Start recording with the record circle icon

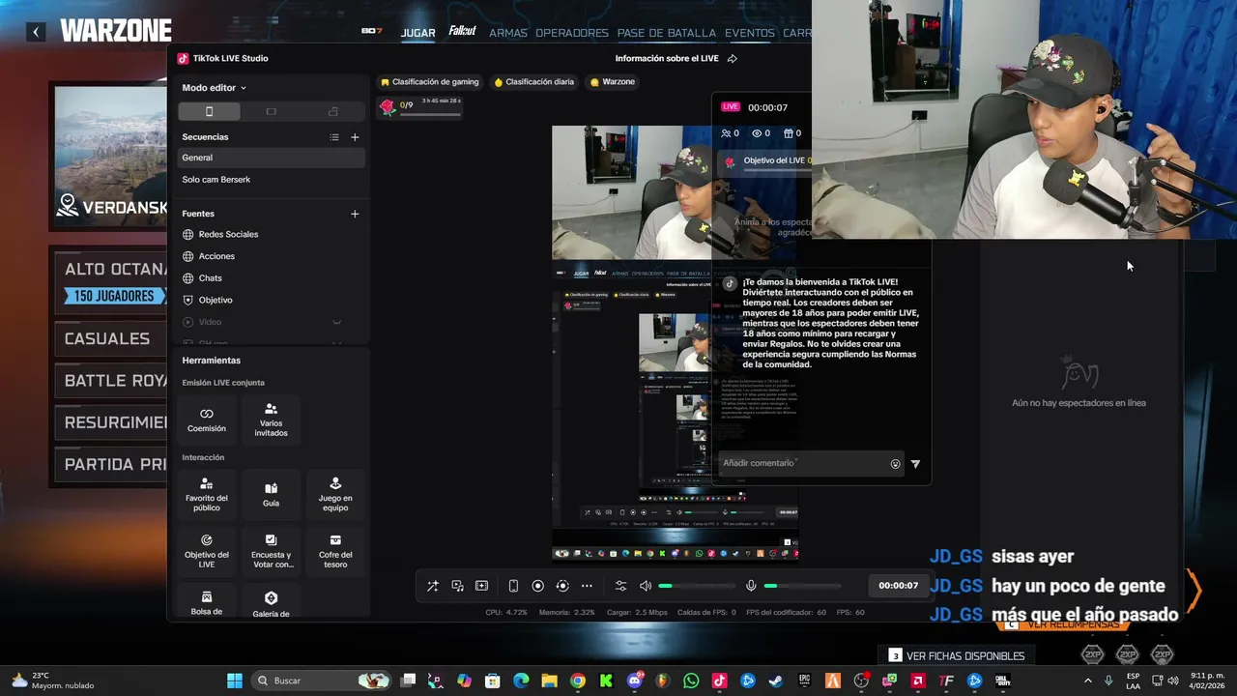tap(537, 586)
